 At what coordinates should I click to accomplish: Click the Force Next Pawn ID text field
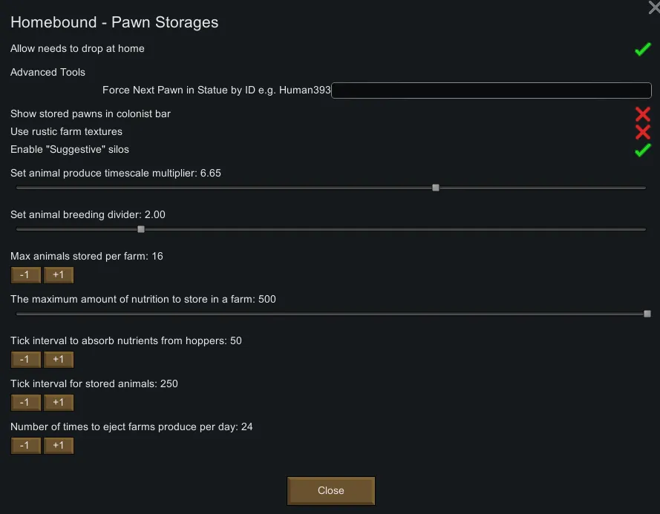491,90
